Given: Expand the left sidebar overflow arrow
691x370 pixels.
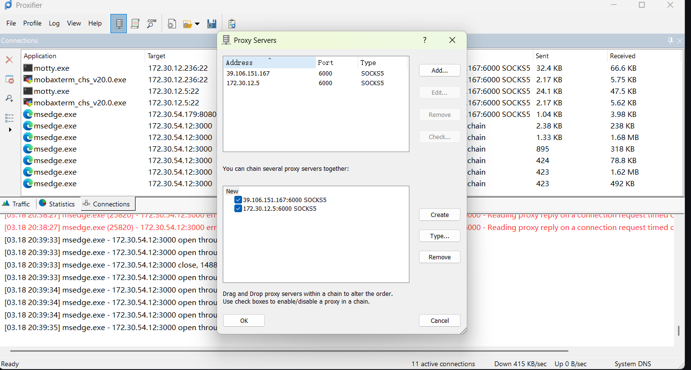Looking at the screenshot, I should coord(10,129).
